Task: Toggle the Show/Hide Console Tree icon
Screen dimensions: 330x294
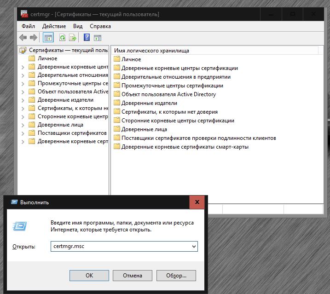Action: tap(48, 38)
